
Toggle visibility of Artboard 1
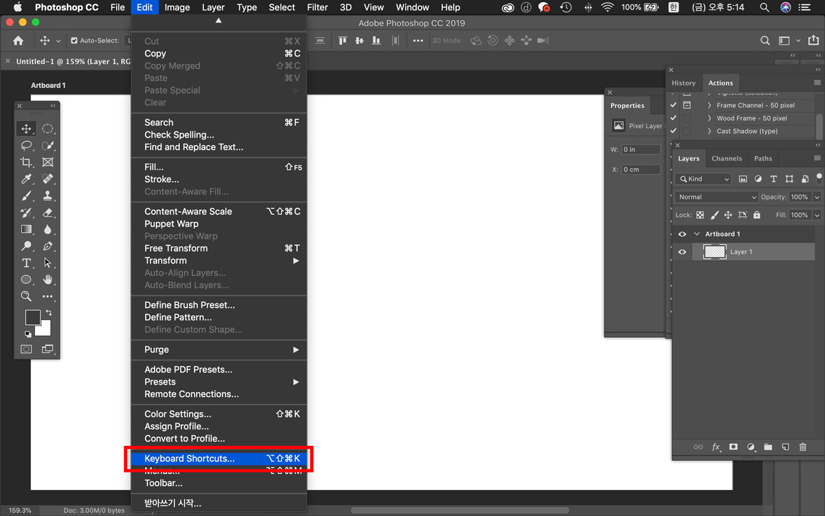pos(682,234)
